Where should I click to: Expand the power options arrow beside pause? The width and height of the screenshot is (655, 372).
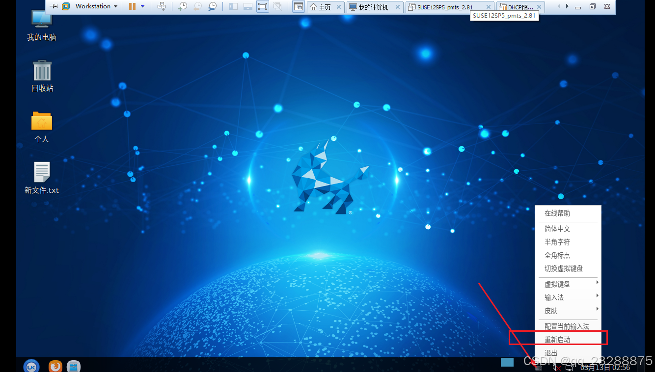point(142,6)
